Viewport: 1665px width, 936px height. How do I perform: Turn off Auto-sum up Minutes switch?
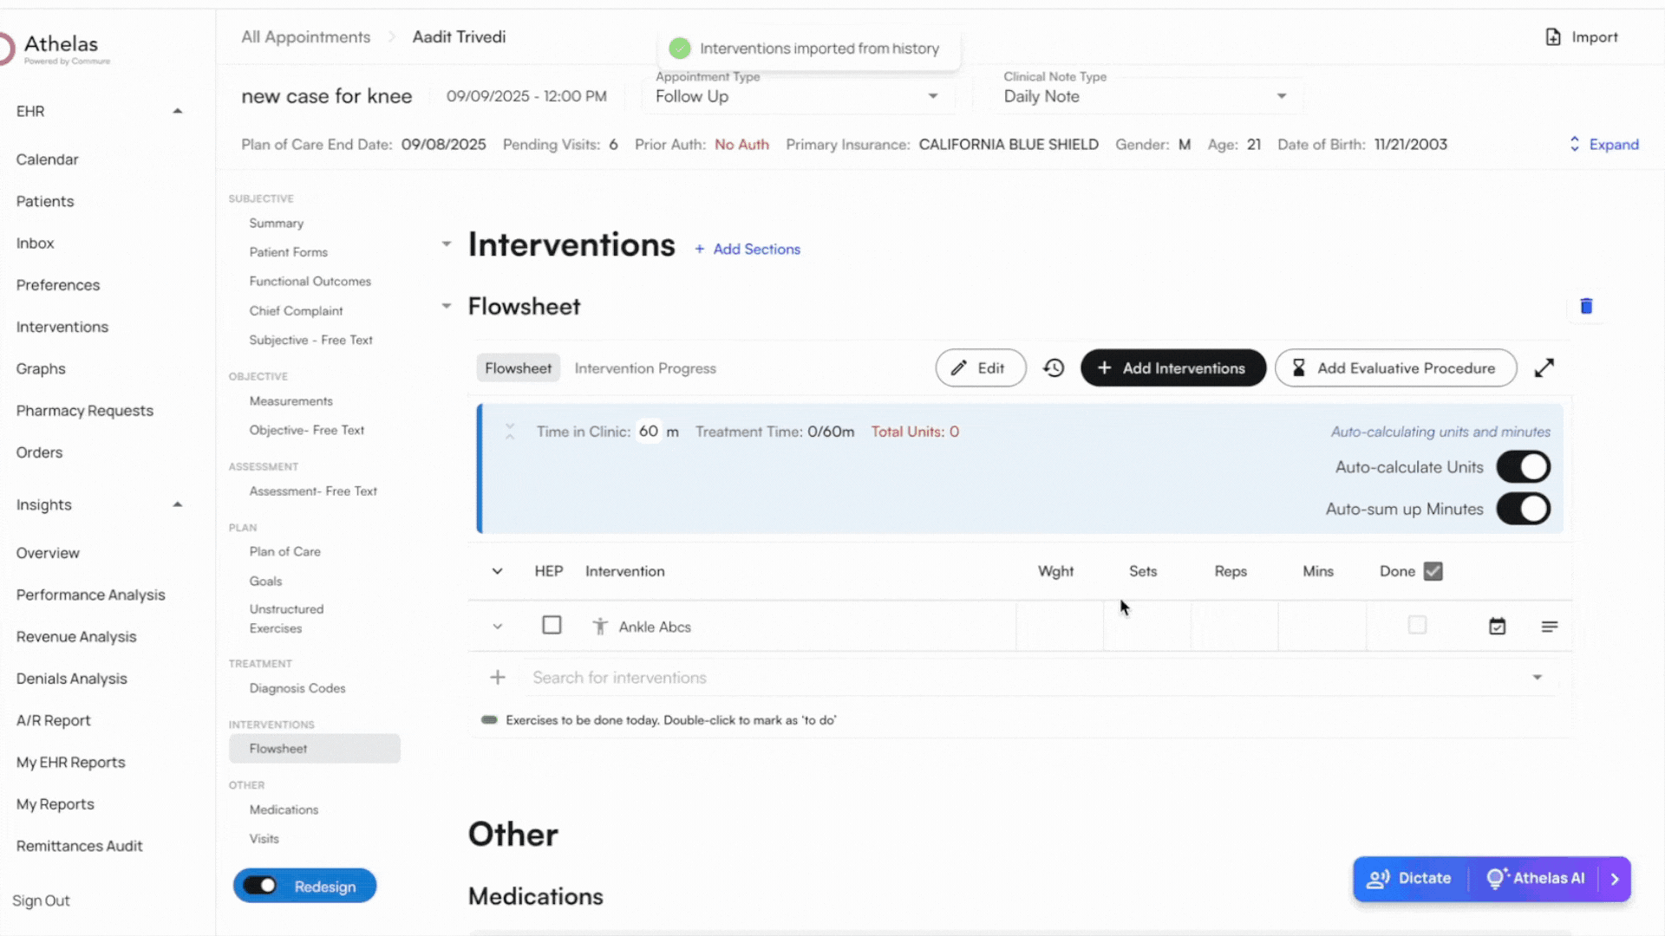click(1523, 509)
